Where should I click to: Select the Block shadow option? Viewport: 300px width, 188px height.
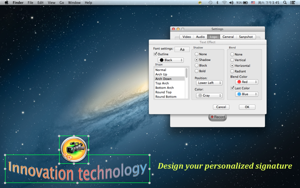[x=196, y=65]
